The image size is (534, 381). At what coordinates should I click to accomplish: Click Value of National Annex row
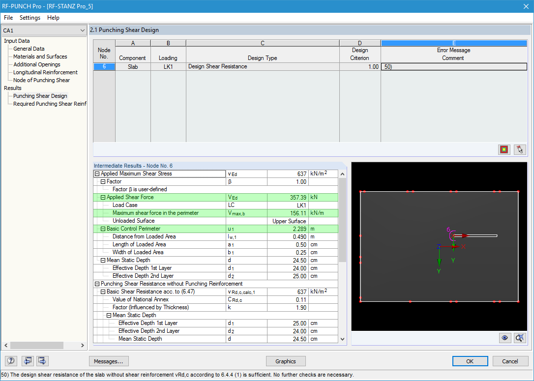[215, 299]
